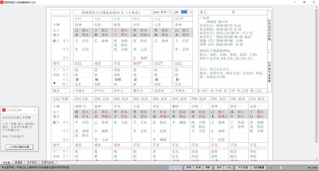Screen dimensions: 319x171
Task: Click the 沙中土 纳音 cell
Action: coord(122,90)
